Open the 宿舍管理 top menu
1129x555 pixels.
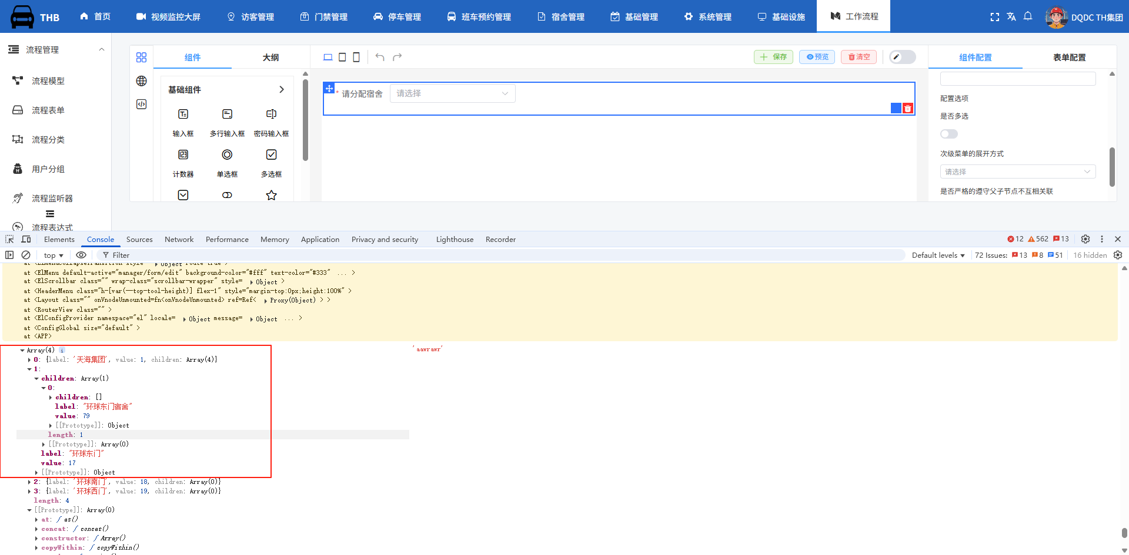(561, 16)
